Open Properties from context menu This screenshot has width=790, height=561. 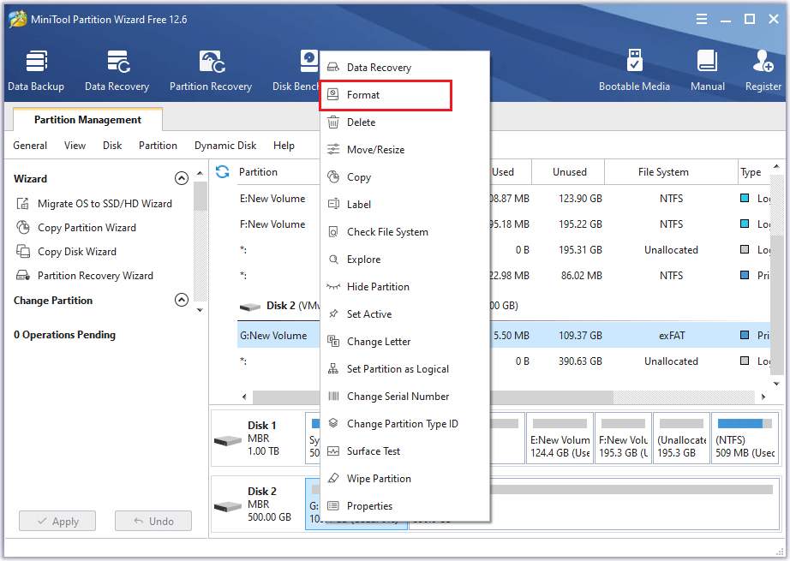[x=404, y=506]
